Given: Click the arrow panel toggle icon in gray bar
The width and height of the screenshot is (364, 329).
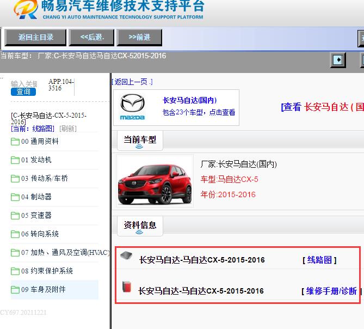Looking at the screenshot, I should [338, 60].
